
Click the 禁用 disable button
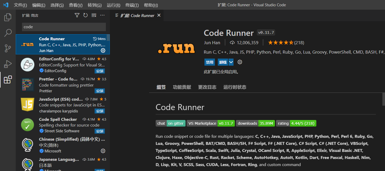tap(209, 62)
